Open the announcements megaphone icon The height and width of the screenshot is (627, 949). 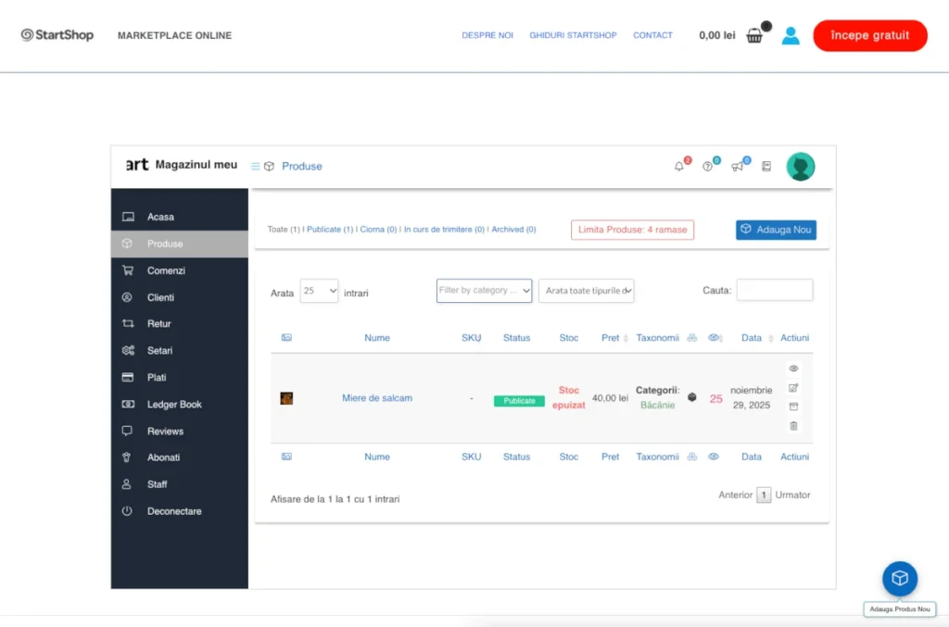737,167
